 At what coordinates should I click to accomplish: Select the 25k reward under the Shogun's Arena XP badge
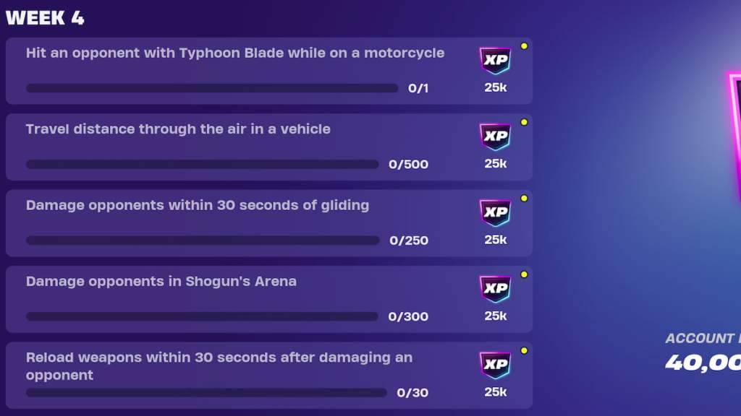pyautogui.click(x=496, y=316)
